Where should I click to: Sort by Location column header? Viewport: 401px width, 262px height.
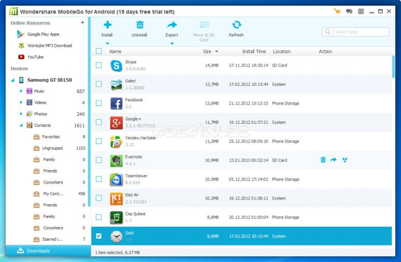pyautogui.click(x=282, y=51)
